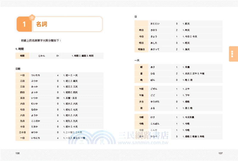Click the sentence 初級上的名詞單字大致分類如下
Image resolution: width=238 pixels, height=161 pixels.
coord(41,40)
